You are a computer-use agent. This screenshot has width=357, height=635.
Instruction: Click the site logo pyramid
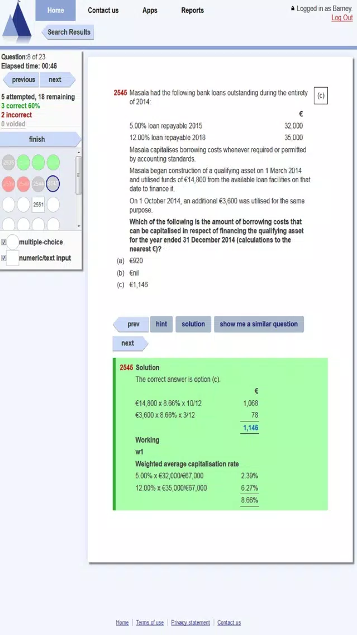[17, 20]
